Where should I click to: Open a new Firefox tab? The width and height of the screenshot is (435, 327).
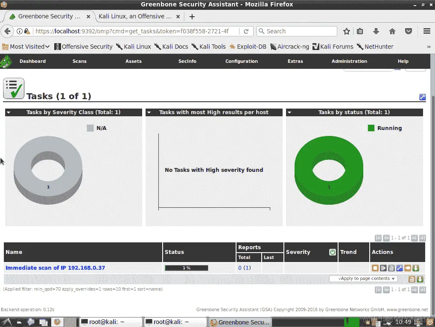coord(192,17)
